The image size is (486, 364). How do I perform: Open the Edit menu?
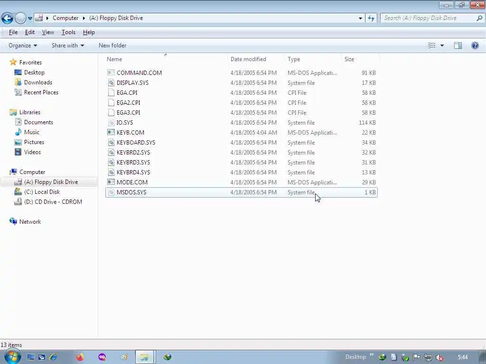pos(30,32)
